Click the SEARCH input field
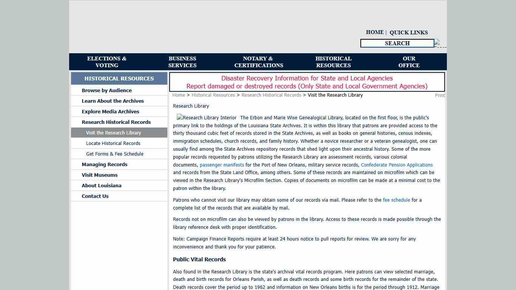 (x=397, y=43)
